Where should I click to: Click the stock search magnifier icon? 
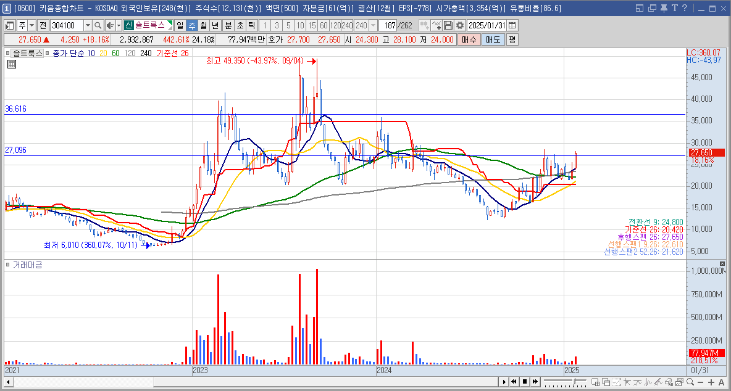click(98, 25)
